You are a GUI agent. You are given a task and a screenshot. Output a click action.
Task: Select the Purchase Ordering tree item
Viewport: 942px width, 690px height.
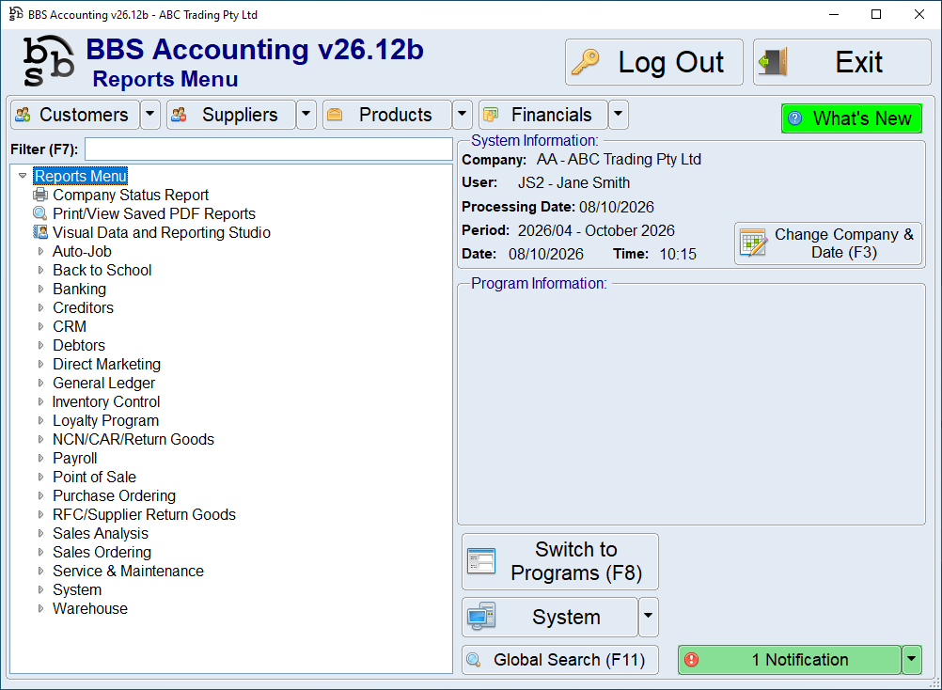click(x=114, y=495)
